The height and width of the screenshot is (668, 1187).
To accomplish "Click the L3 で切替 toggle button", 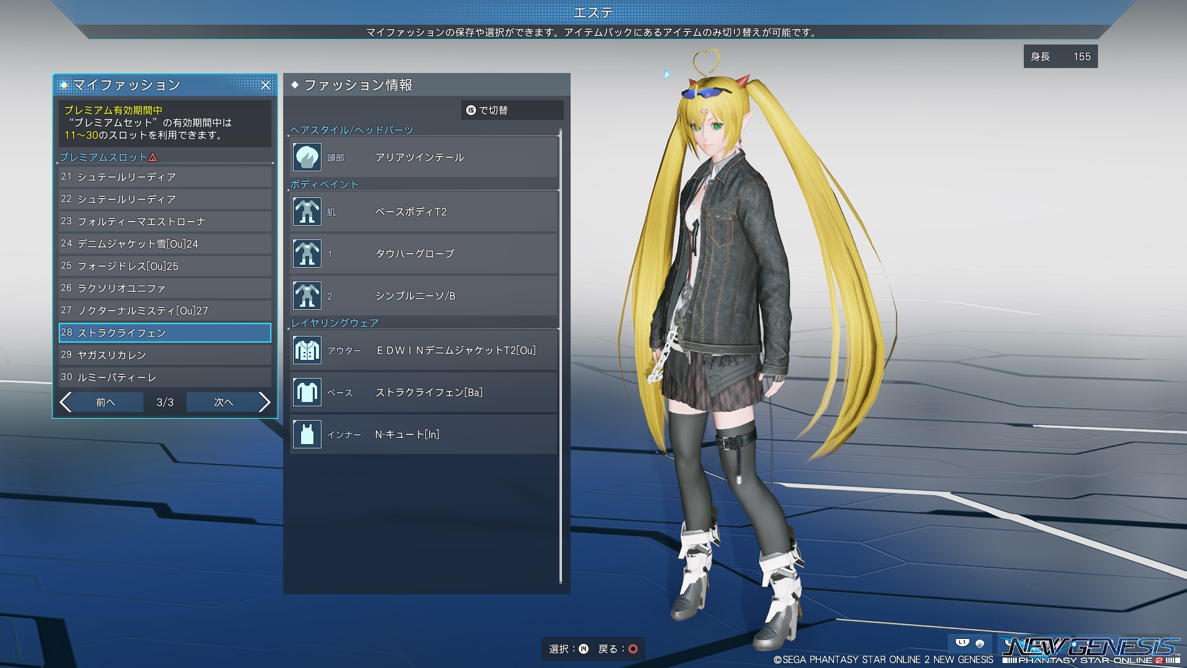I will pos(513,110).
